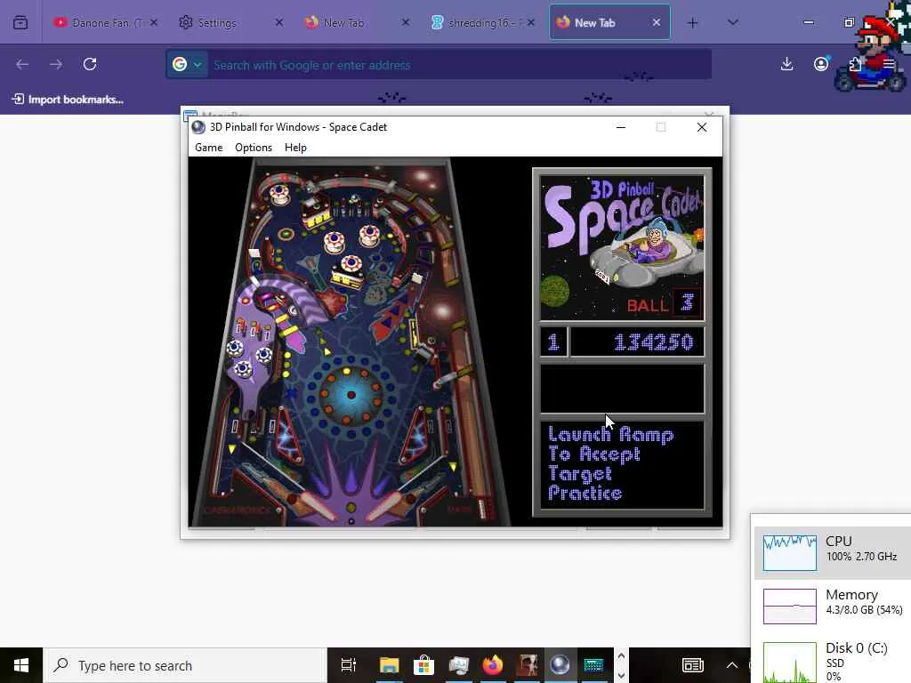Viewport: 911px width, 683px height.
Task: Select the Disk 0 (C:) performance entry
Action: pyautogui.click(x=833, y=661)
